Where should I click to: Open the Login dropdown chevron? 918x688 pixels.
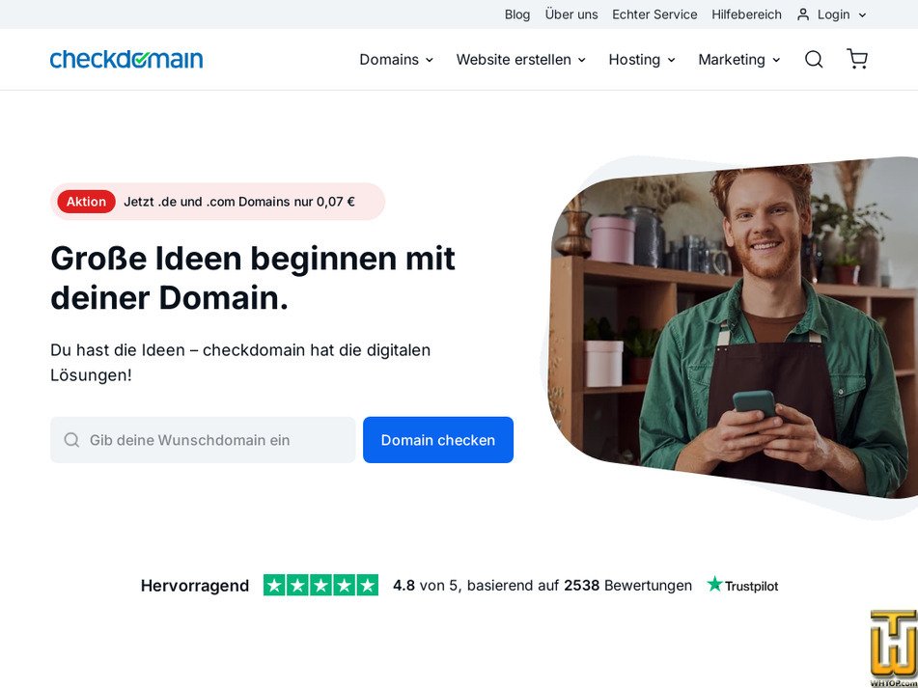point(862,15)
